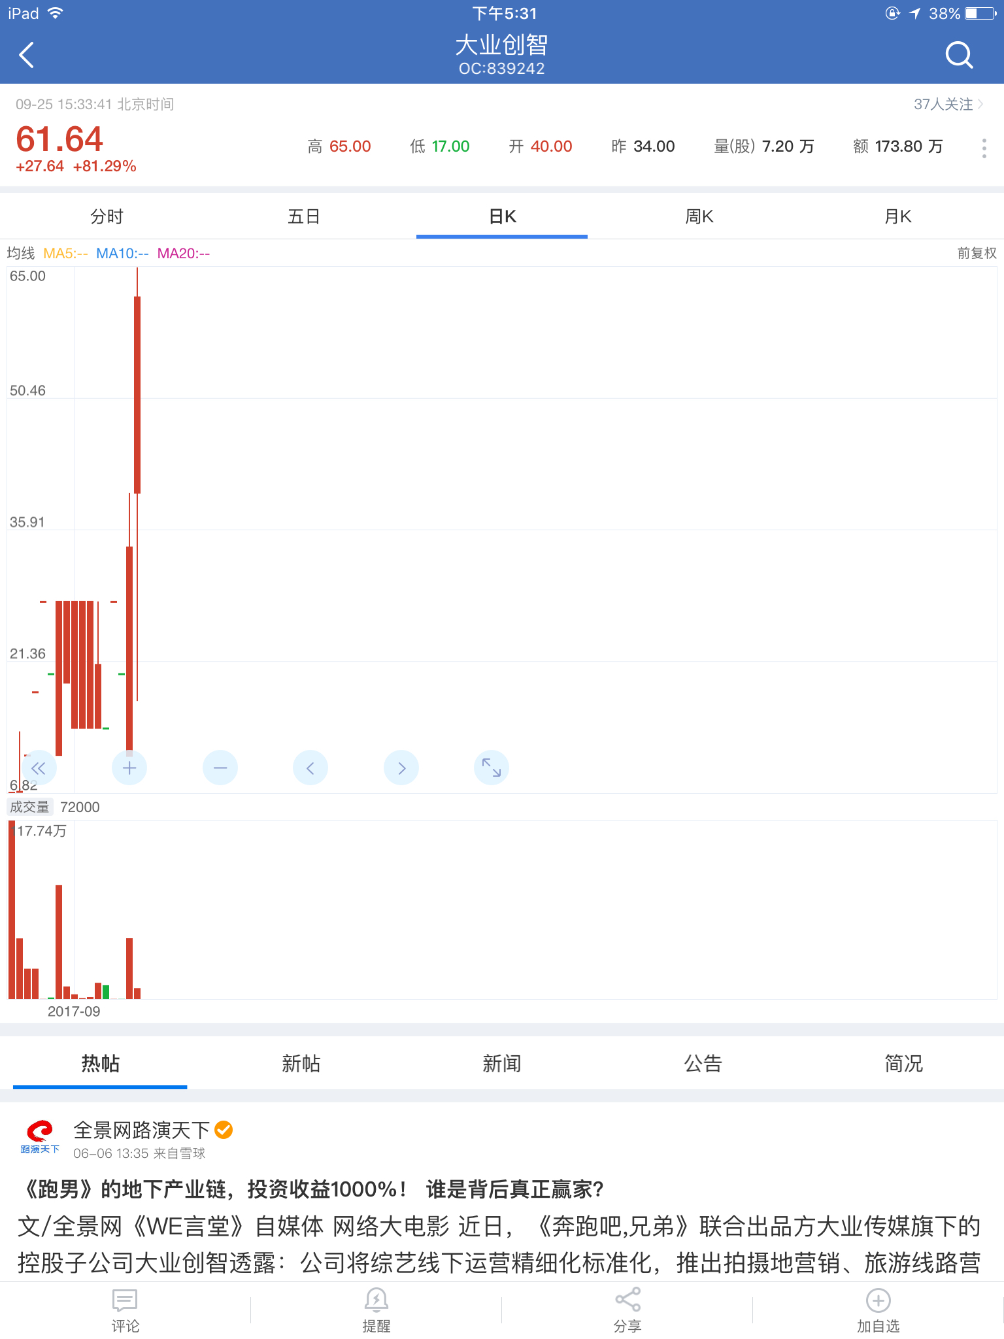Tap the battery indicator in status bar
The width and height of the screenshot is (1004, 1339).
[981, 13]
